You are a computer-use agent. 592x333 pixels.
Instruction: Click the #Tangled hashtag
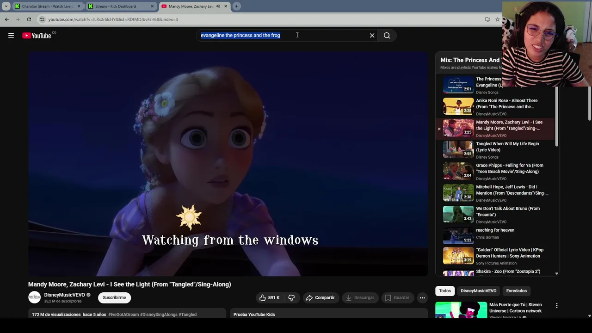point(187,314)
